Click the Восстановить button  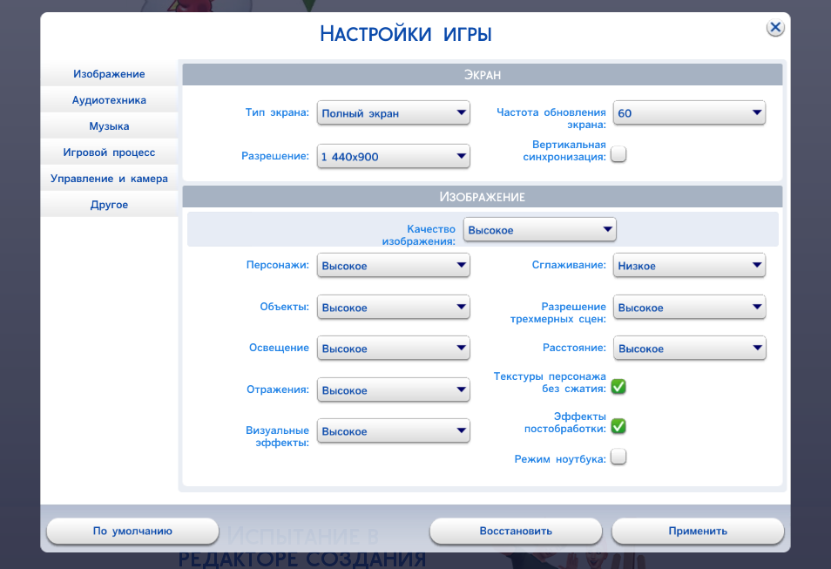click(x=516, y=531)
